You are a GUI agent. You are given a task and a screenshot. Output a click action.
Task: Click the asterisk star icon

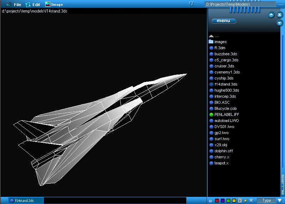(251, 200)
